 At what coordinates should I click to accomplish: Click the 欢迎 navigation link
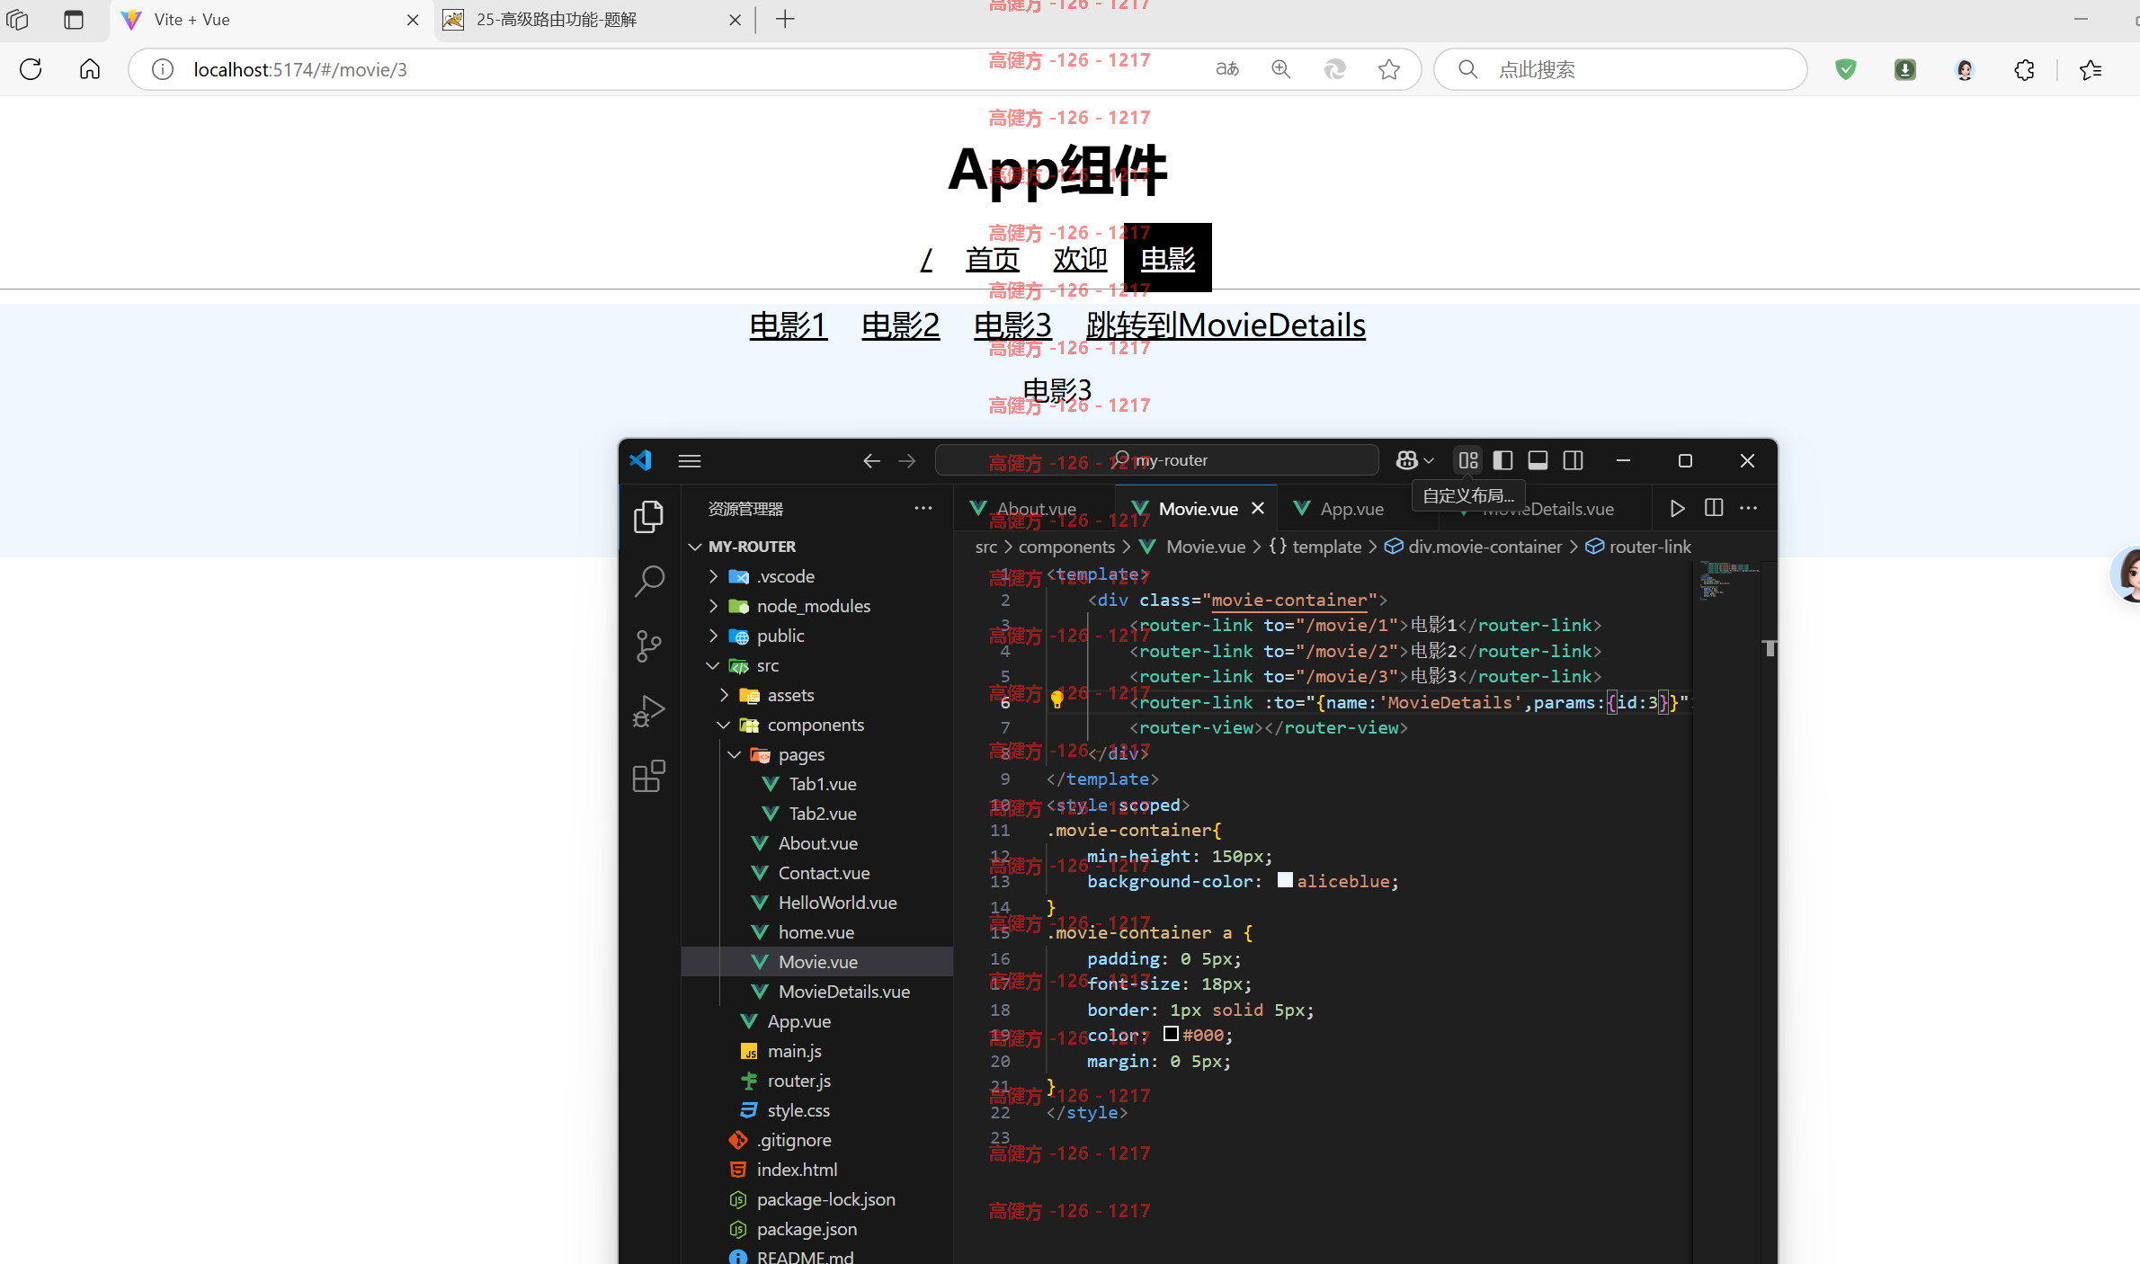[1080, 259]
